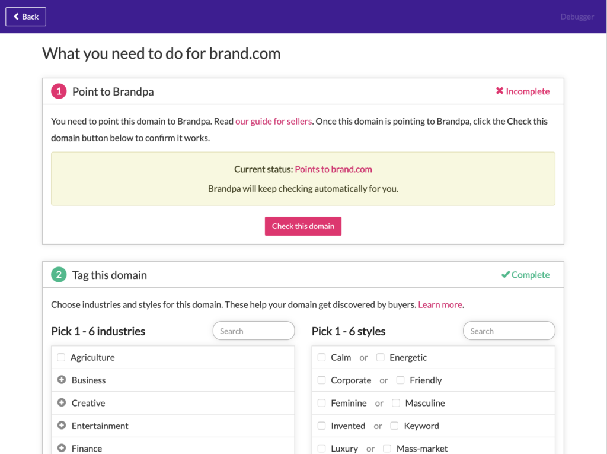The width and height of the screenshot is (607, 454).
Task: Click the styles Search field
Action: coord(509,331)
